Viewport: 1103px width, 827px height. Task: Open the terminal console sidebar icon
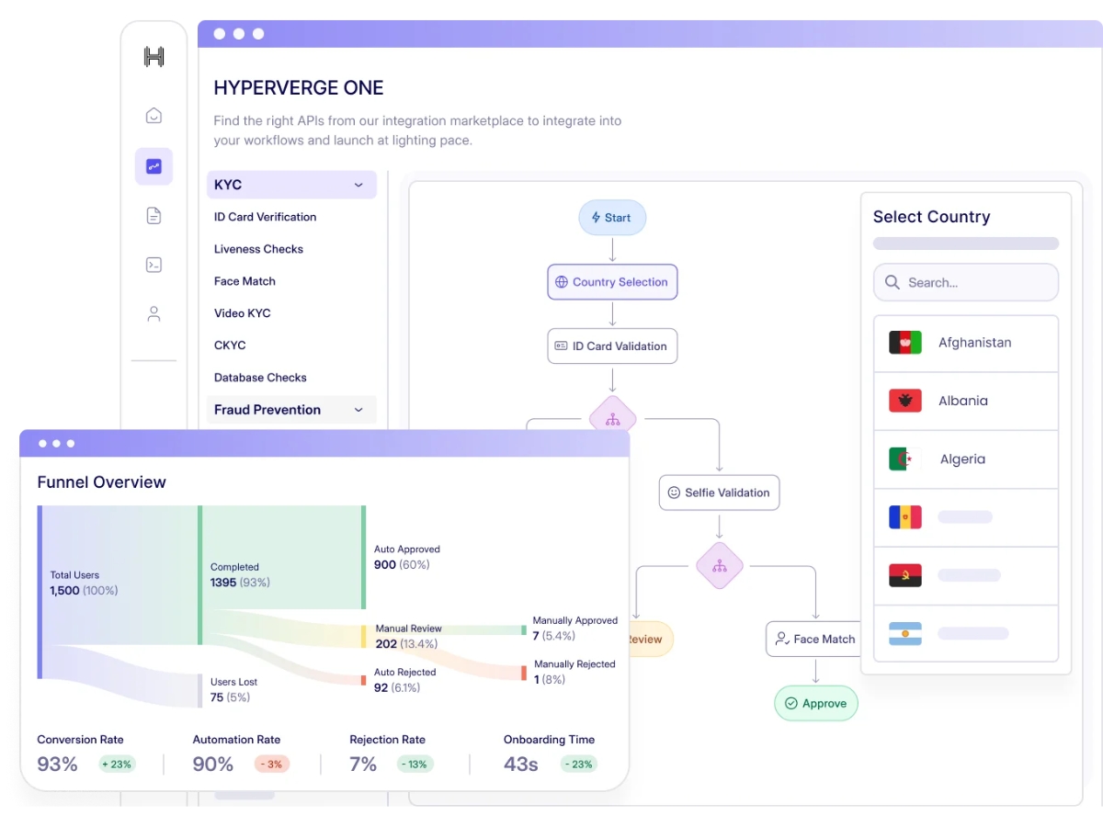[x=154, y=265]
